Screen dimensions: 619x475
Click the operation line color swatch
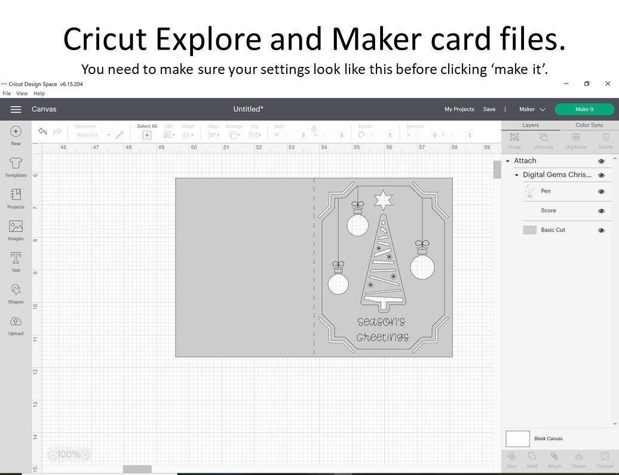pos(119,135)
